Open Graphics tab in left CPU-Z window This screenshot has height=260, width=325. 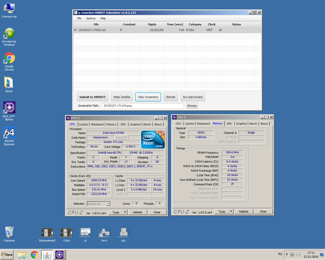(135, 124)
